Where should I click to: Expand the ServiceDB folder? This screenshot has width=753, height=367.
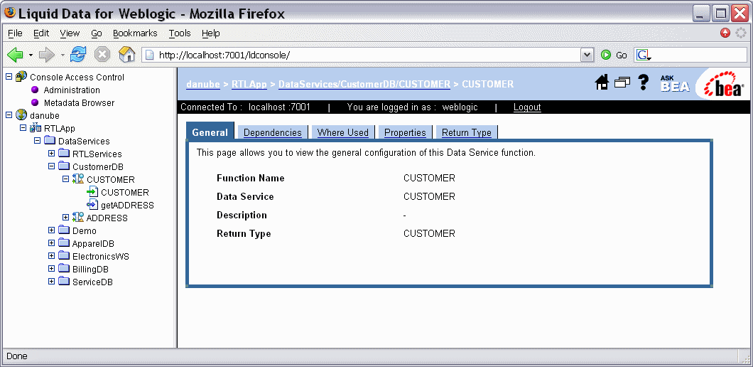click(51, 282)
